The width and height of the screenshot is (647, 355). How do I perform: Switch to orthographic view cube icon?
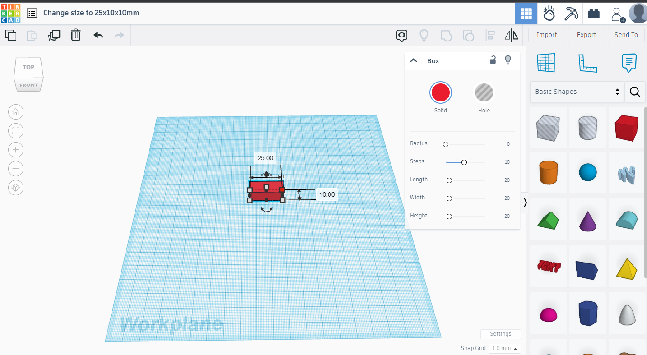(16, 188)
